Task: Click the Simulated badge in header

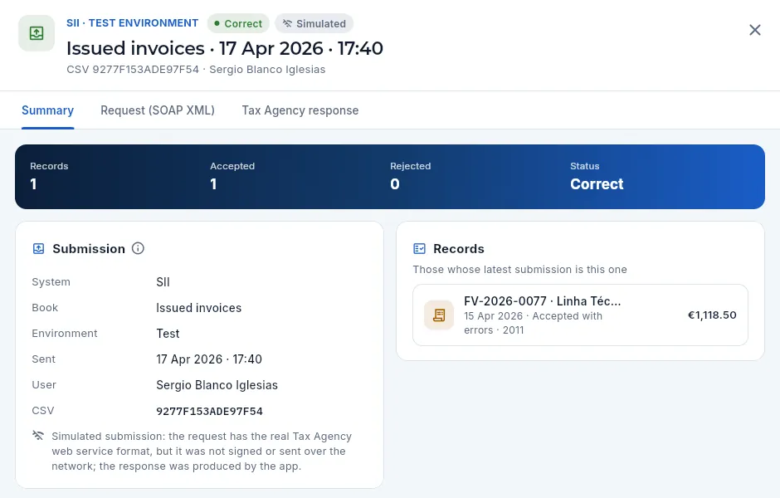Action: [314, 23]
